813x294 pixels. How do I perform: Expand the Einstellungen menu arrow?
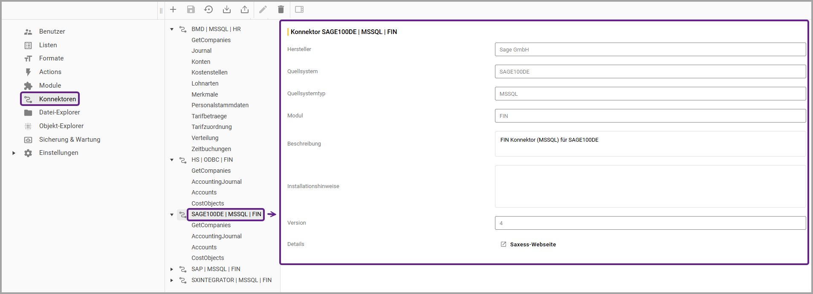[14, 153]
